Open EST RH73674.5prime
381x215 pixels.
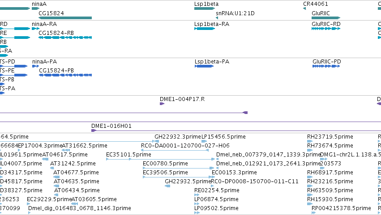point(330,146)
